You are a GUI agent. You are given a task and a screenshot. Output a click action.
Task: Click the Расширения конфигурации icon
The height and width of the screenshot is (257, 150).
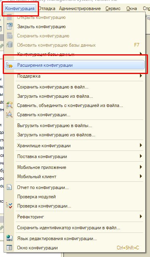point(9,65)
